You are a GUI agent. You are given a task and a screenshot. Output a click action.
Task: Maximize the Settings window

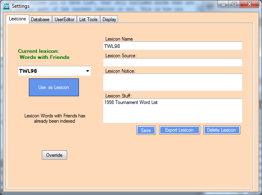tap(234, 4)
